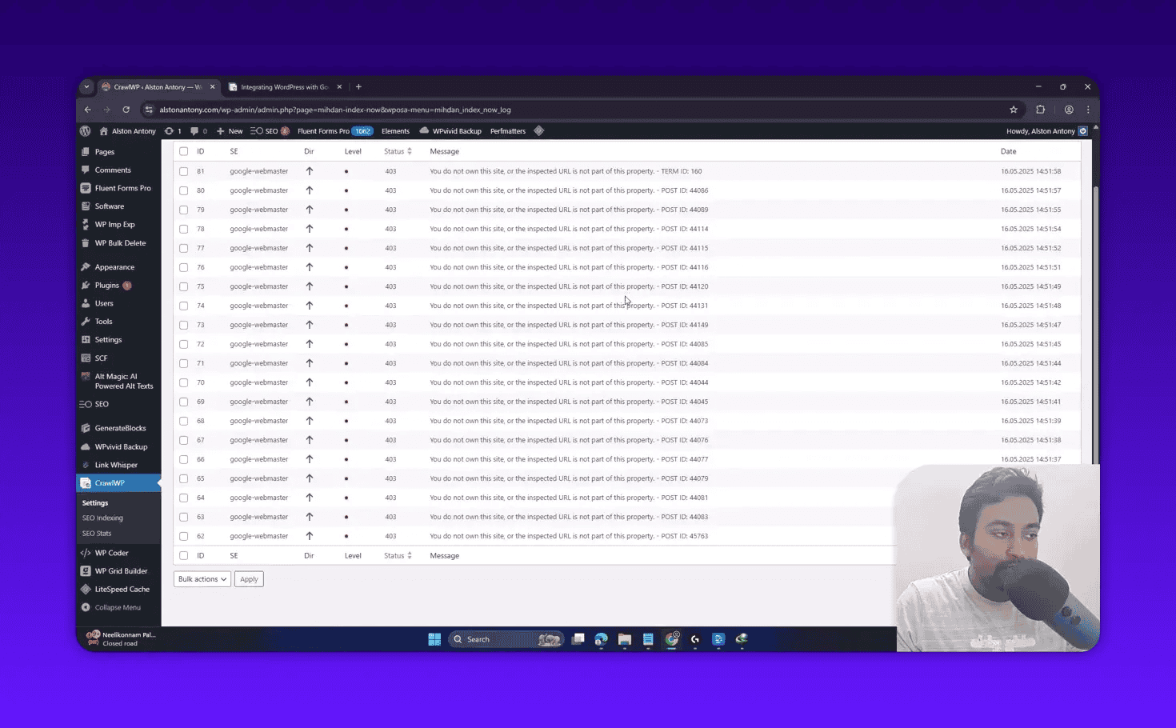Image resolution: width=1176 pixels, height=728 pixels.
Task: Select the checkbox on row ID 62
Action: 183,536
